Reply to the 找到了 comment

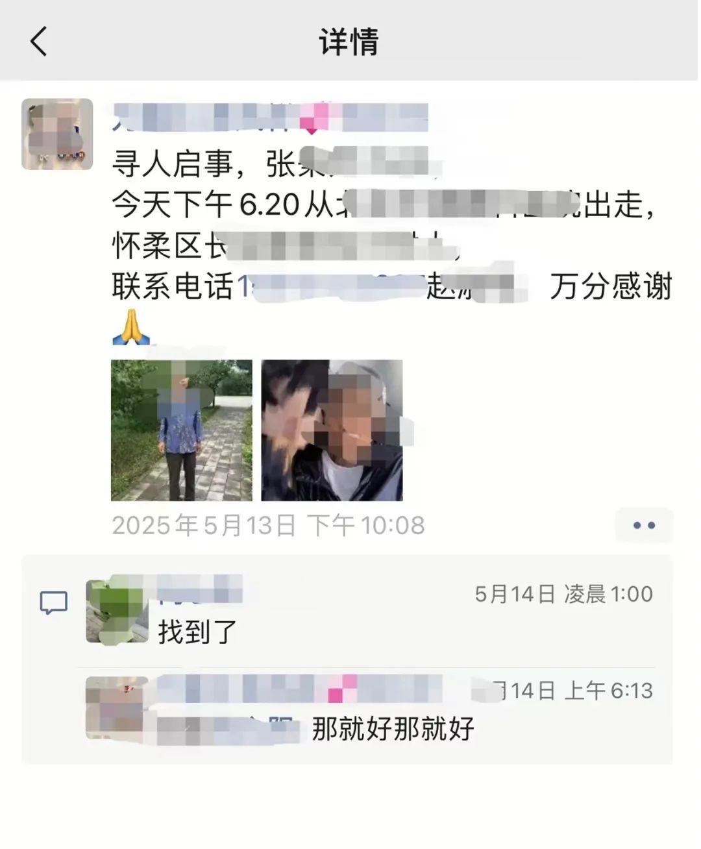tap(198, 632)
